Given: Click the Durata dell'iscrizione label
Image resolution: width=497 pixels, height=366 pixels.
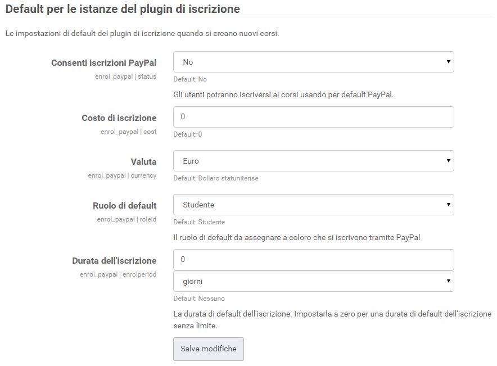Looking at the screenshot, I should [115, 261].
